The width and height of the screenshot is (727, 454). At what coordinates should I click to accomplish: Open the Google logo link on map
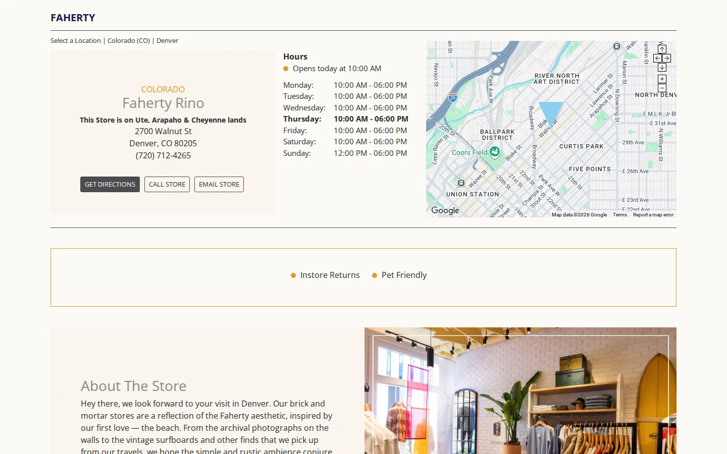coord(445,210)
